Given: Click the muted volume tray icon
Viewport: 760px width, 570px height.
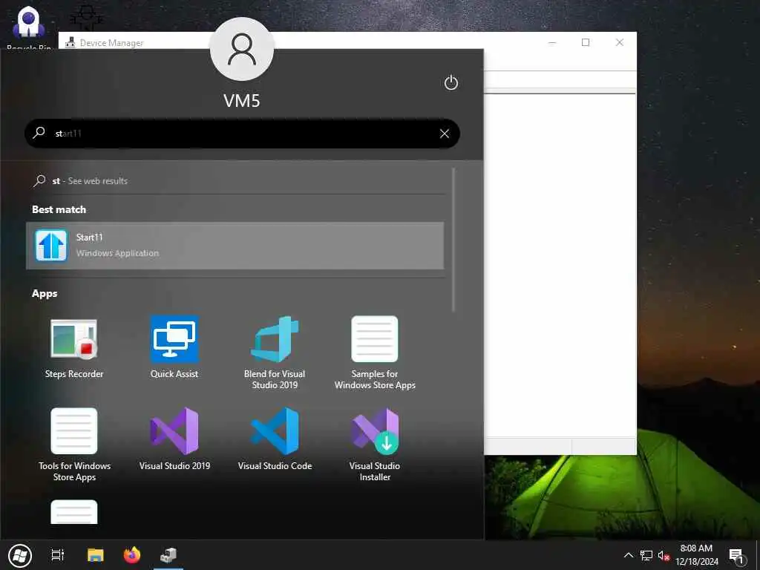Looking at the screenshot, I should 664,555.
